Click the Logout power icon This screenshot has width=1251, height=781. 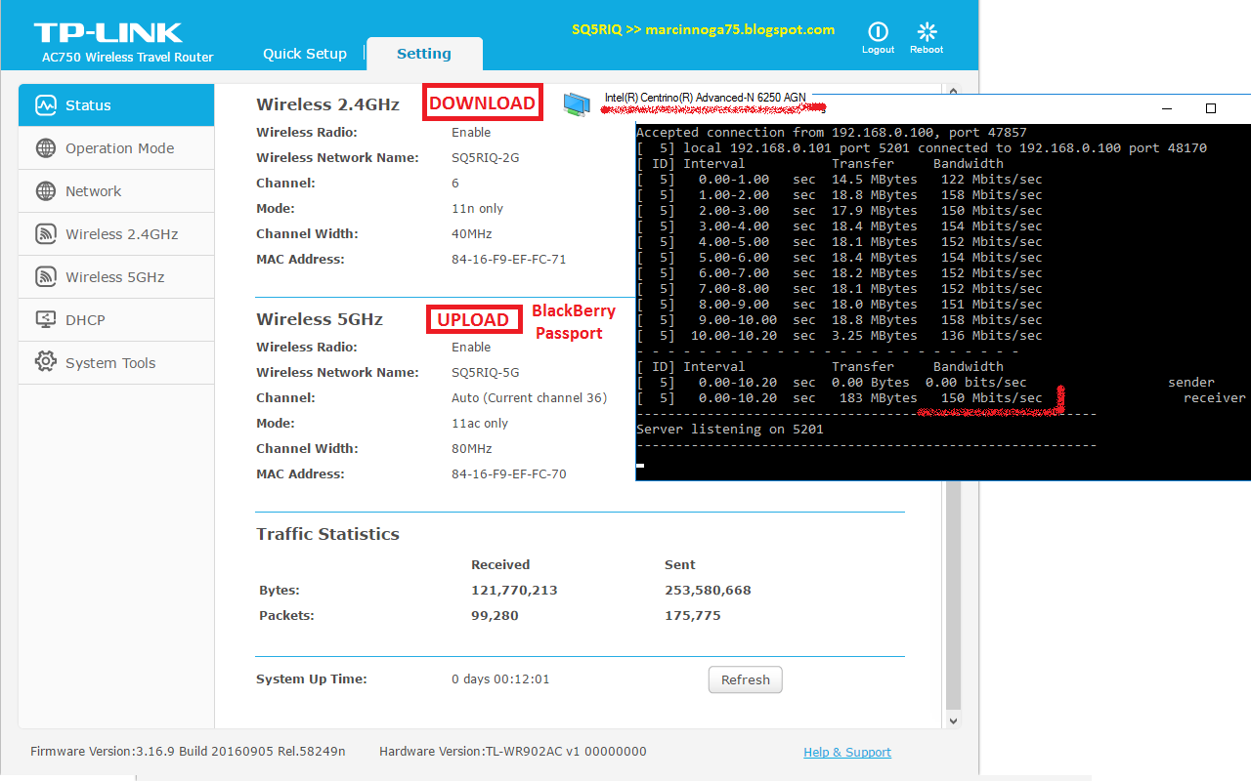click(878, 31)
